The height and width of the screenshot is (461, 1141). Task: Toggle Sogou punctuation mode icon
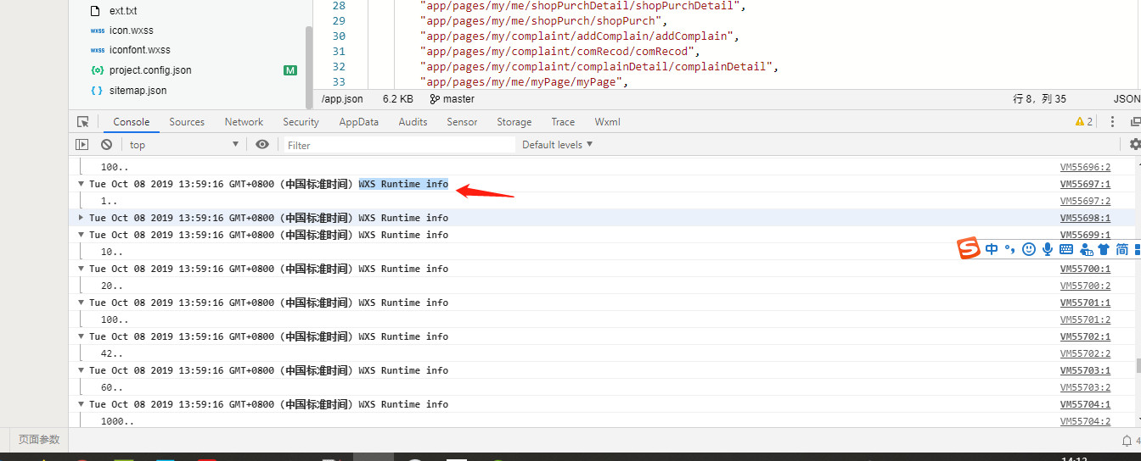pyautogui.click(x=1010, y=249)
